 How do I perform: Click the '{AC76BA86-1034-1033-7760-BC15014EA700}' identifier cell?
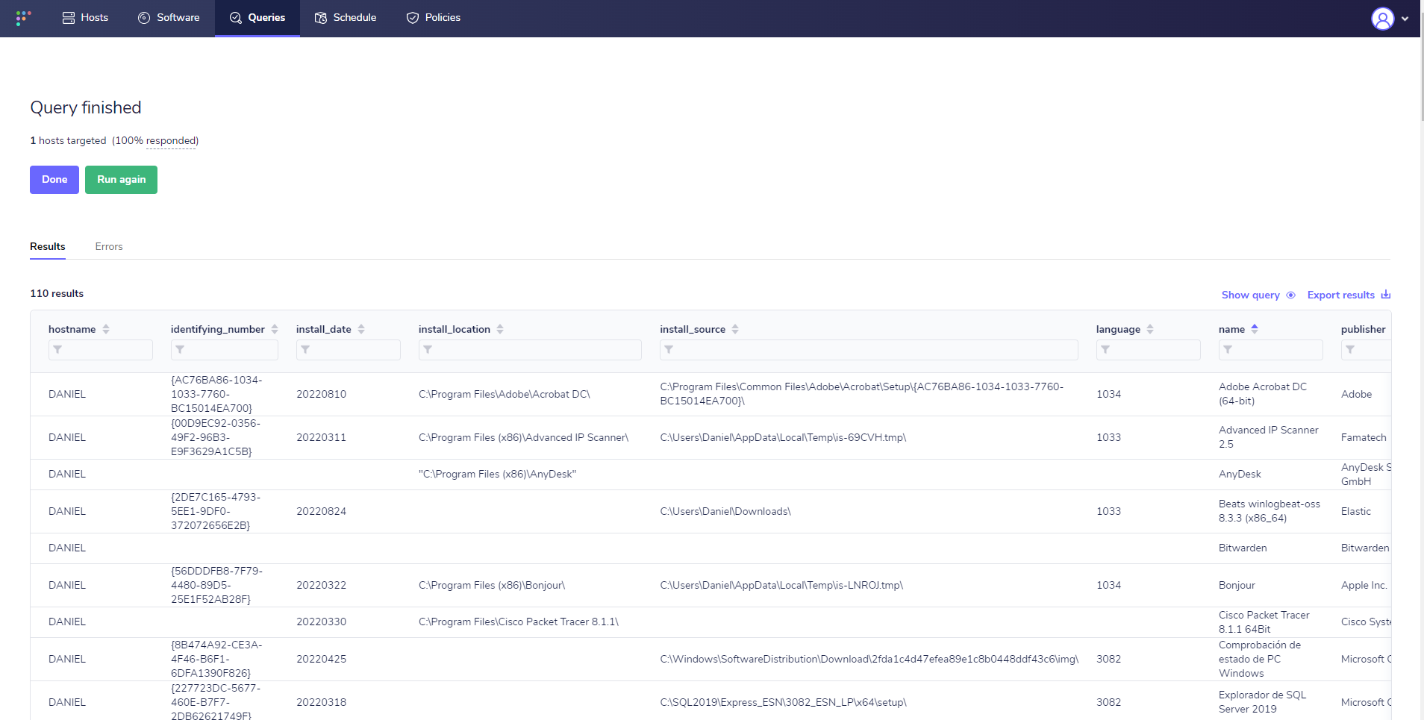pos(216,394)
